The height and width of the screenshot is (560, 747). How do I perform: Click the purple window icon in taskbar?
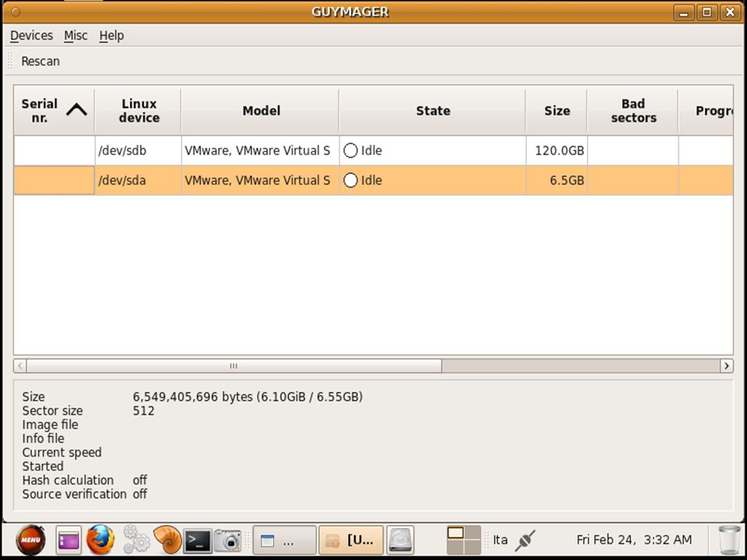tap(68, 541)
